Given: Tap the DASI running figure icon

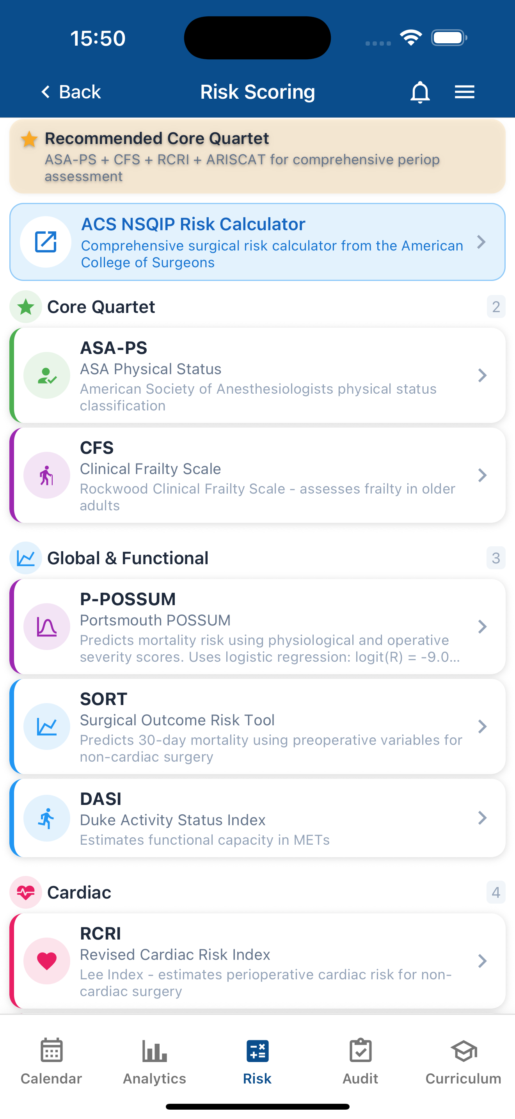Looking at the screenshot, I should click(x=46, y=818).
